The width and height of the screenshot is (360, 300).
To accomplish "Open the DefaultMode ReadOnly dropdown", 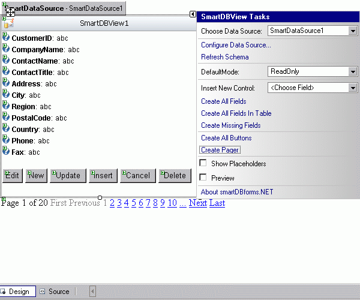I will click(x=352, y=71).
